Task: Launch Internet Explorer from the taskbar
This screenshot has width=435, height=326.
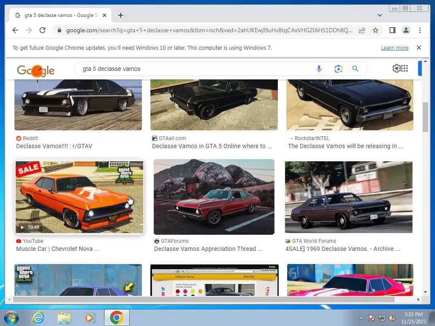Action: click(37, 318)
